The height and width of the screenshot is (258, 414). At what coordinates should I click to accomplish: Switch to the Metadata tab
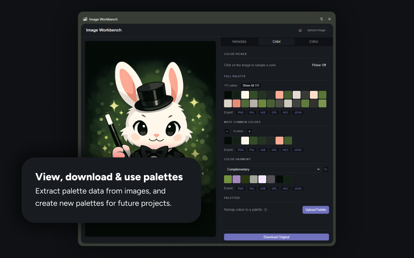239,41
